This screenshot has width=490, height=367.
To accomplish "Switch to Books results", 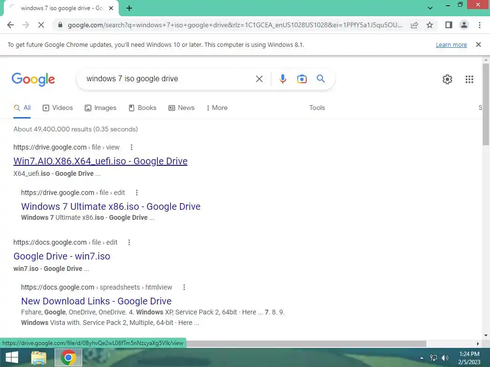I will tap(143, 108).
